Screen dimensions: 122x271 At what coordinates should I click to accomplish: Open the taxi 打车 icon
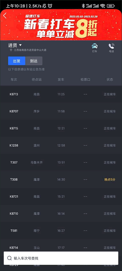(x=95, y=46)
